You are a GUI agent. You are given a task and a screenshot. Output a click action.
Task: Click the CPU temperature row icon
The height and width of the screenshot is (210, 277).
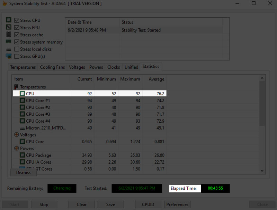click(22, 94)
